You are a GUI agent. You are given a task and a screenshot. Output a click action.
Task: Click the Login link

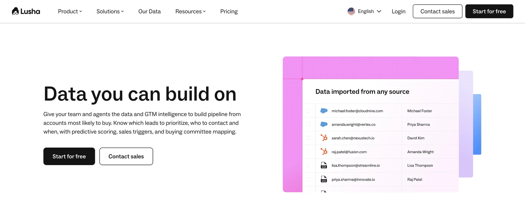pos(399,11)
